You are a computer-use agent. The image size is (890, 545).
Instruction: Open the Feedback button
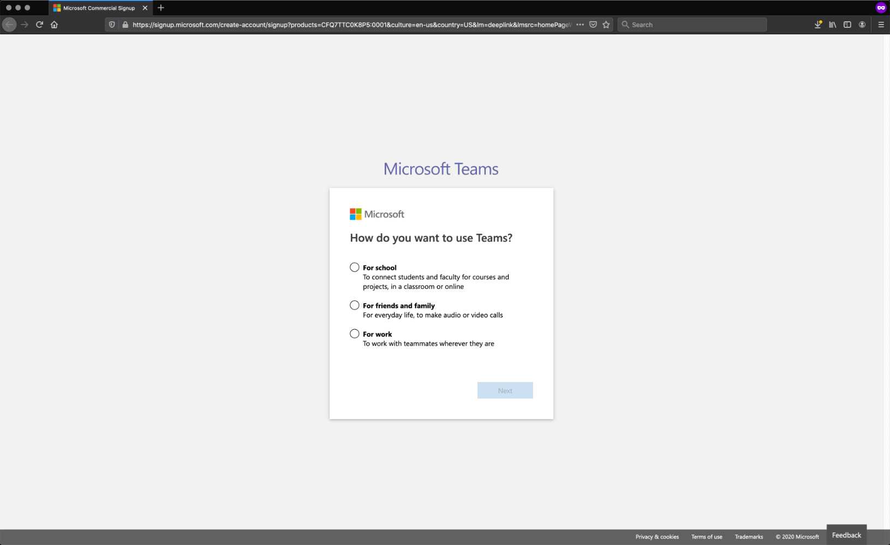pyautogui.click(x=846, y=535)
